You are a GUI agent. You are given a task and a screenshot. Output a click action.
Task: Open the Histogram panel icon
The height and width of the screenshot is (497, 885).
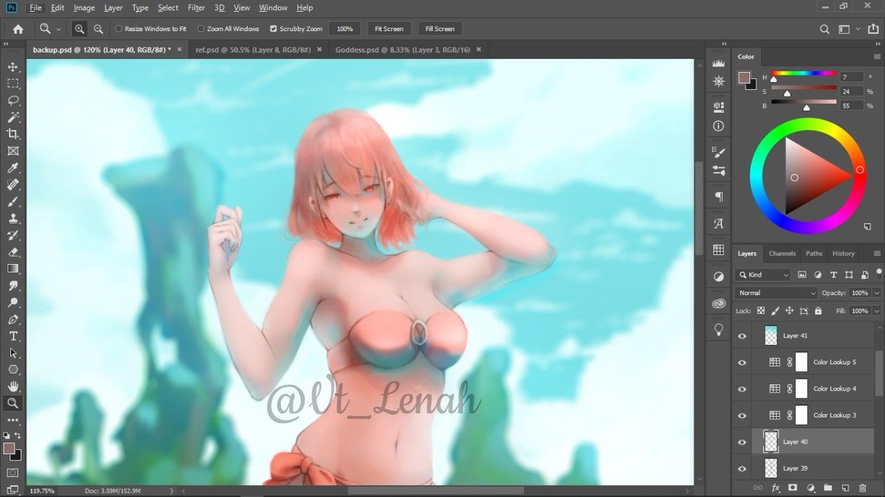[x=718, y=64]
